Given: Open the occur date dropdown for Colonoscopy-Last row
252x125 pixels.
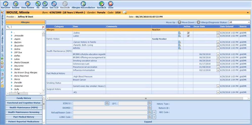Looking at the screenshot, I should pyautogui.click(x=218, y=64).
